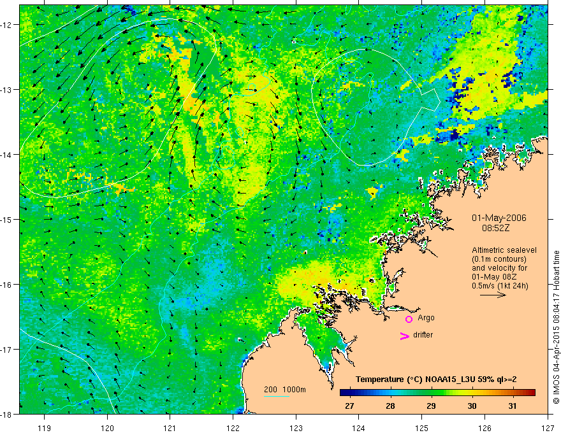Click the magenta drifter arrowhead symbol

(x=404, y=336)
